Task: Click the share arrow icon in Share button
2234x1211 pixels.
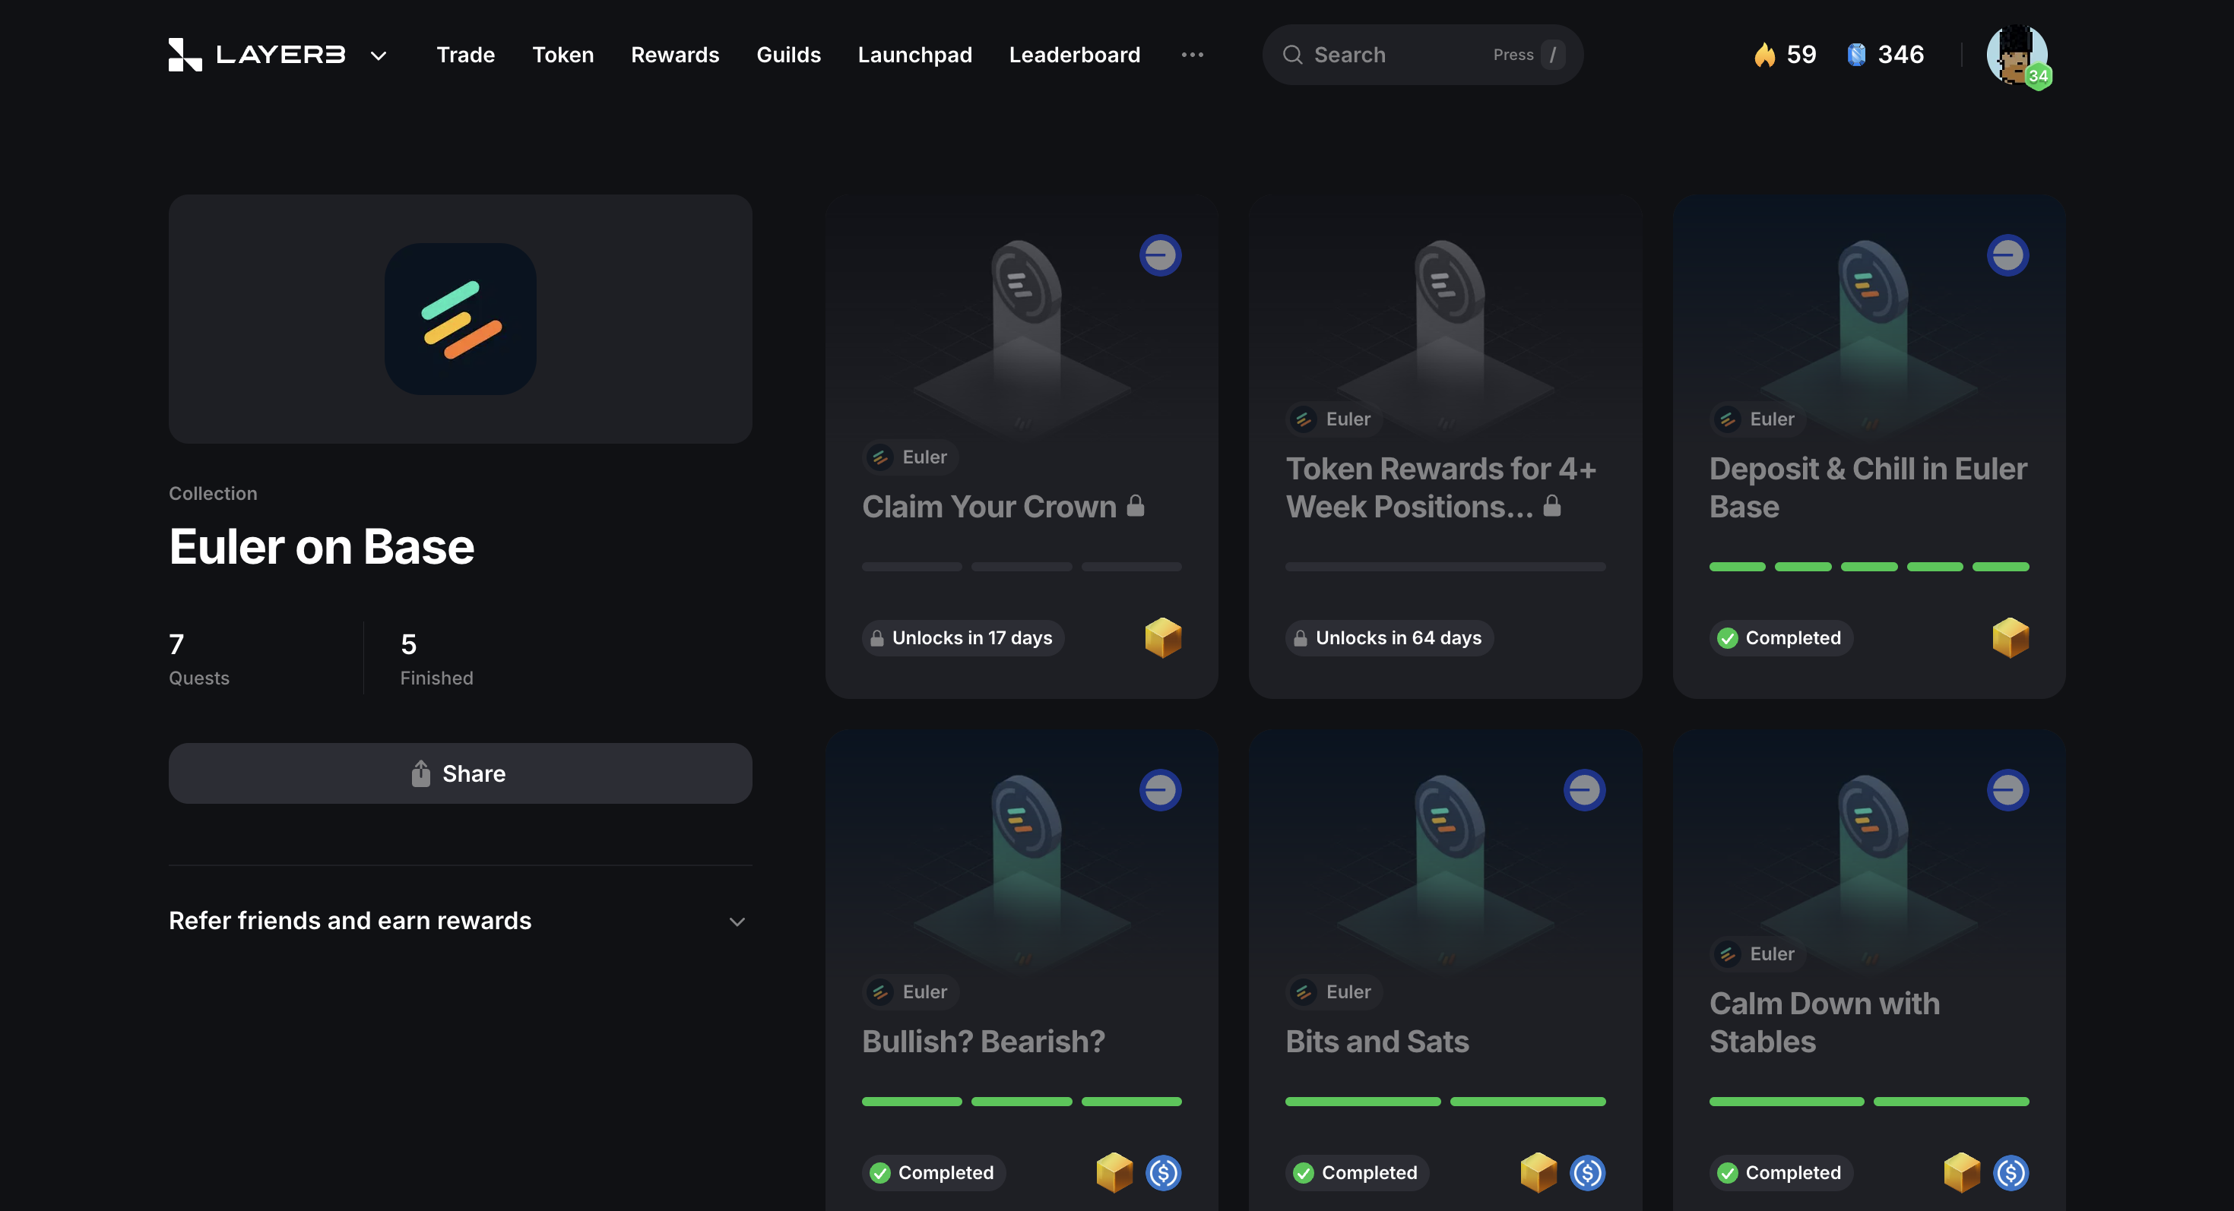Action: click(420, 773)
